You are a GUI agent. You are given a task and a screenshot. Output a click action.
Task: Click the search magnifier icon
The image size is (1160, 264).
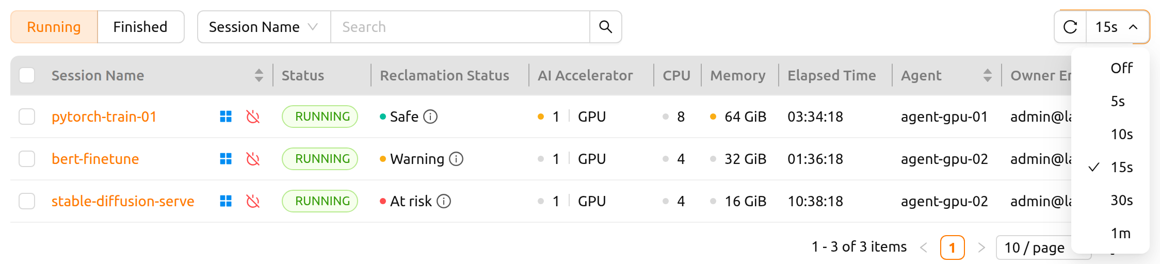[605, 27]
